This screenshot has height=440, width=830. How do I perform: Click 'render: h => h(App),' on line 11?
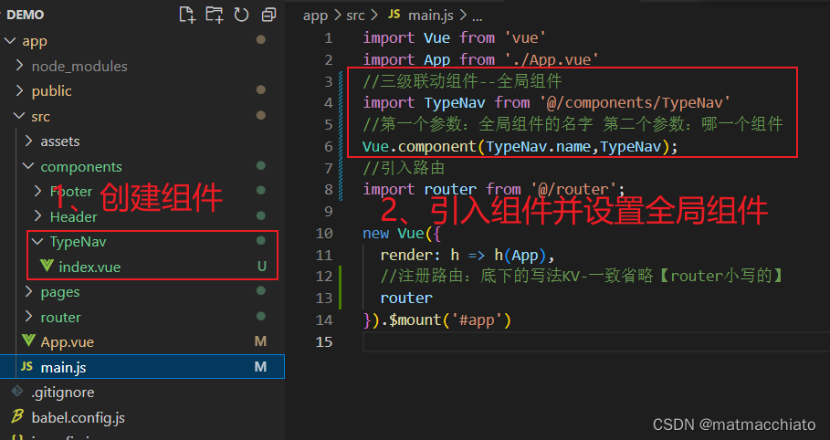point(468,256)
